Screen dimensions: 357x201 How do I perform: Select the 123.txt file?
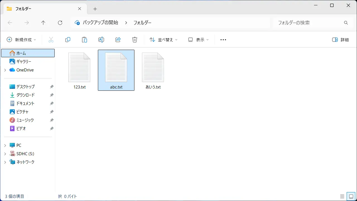point(79,70)
